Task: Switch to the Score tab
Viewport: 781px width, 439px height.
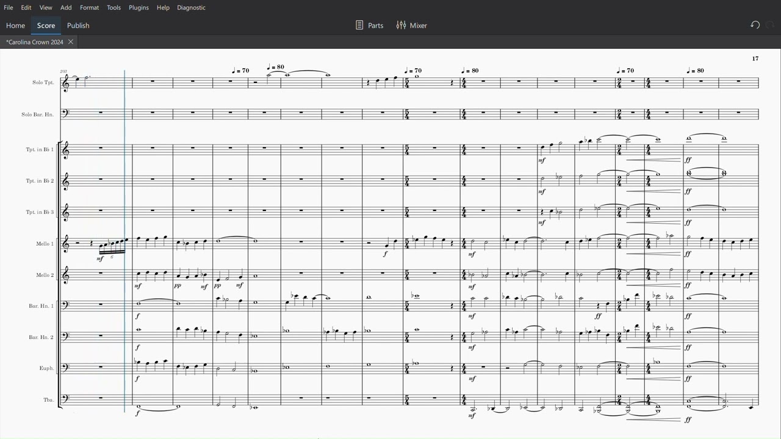Action: (x=46, y=25)
